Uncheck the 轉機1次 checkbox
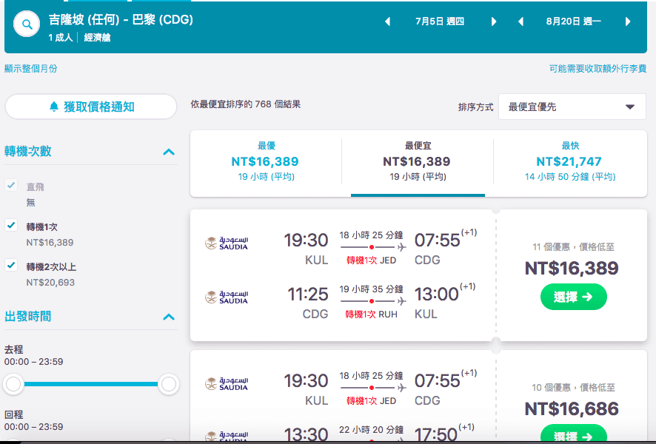This screenshot has height=444, width=656. point(11,225)
